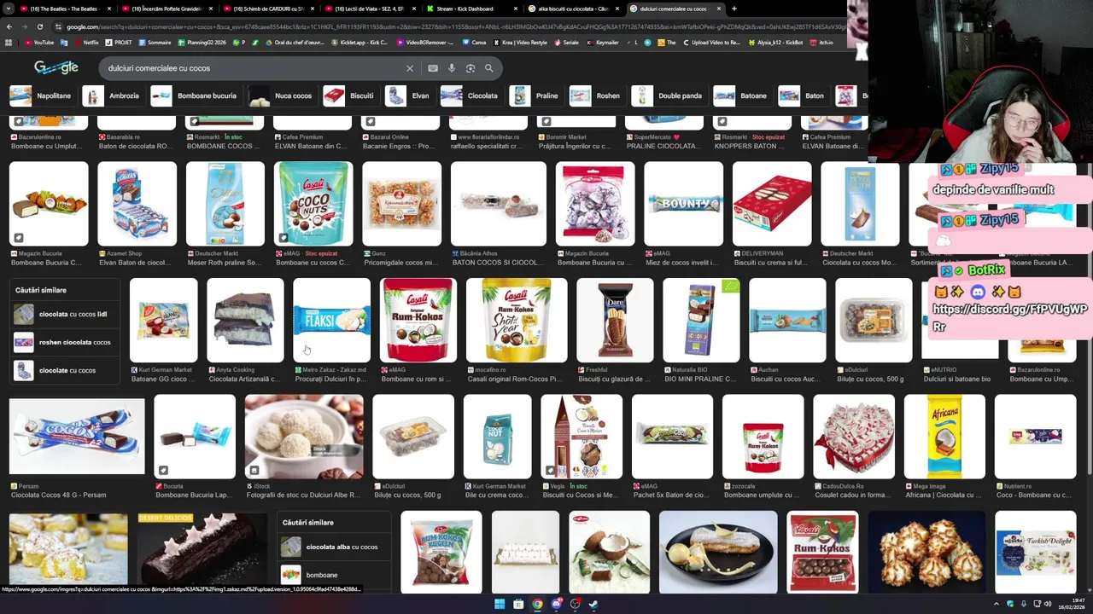Image resolution: width=1093 pixels, height=614 pixels.
Task: Start voice search with the microphone icon
Action: coord(452,68)
